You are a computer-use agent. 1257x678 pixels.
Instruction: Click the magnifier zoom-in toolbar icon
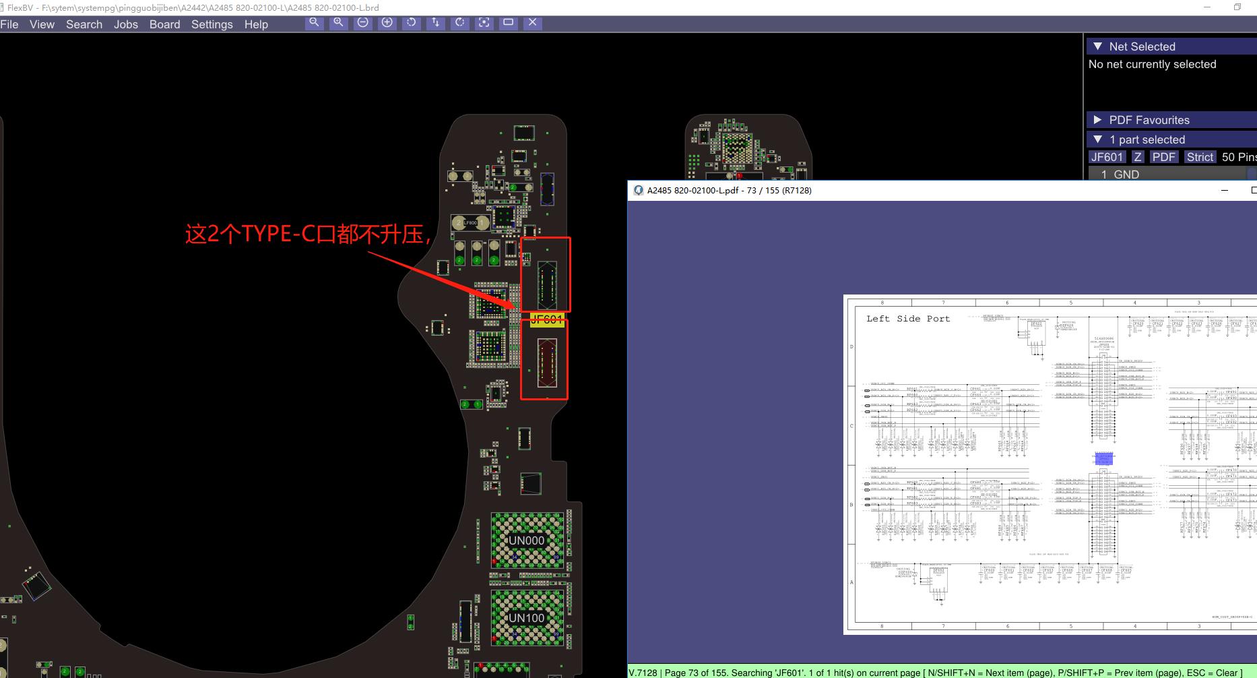pyautogui.click(x=338, y=22)
